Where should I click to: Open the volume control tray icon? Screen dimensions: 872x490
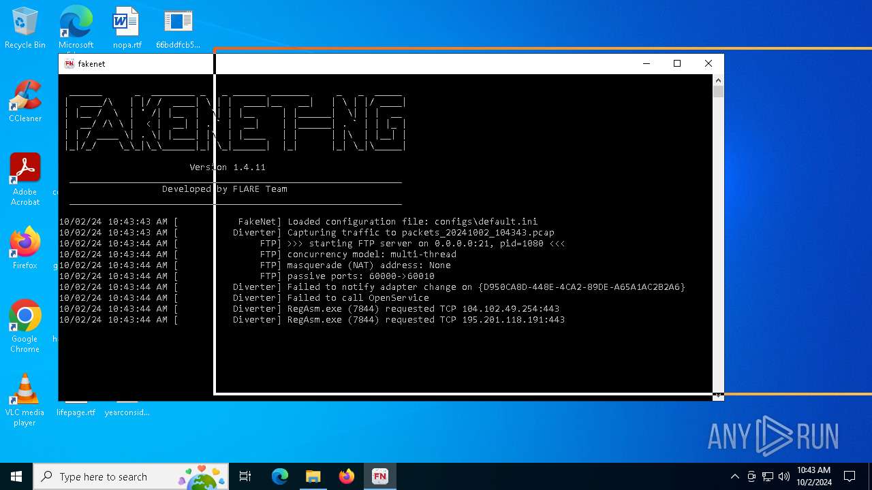coord(783,476)
